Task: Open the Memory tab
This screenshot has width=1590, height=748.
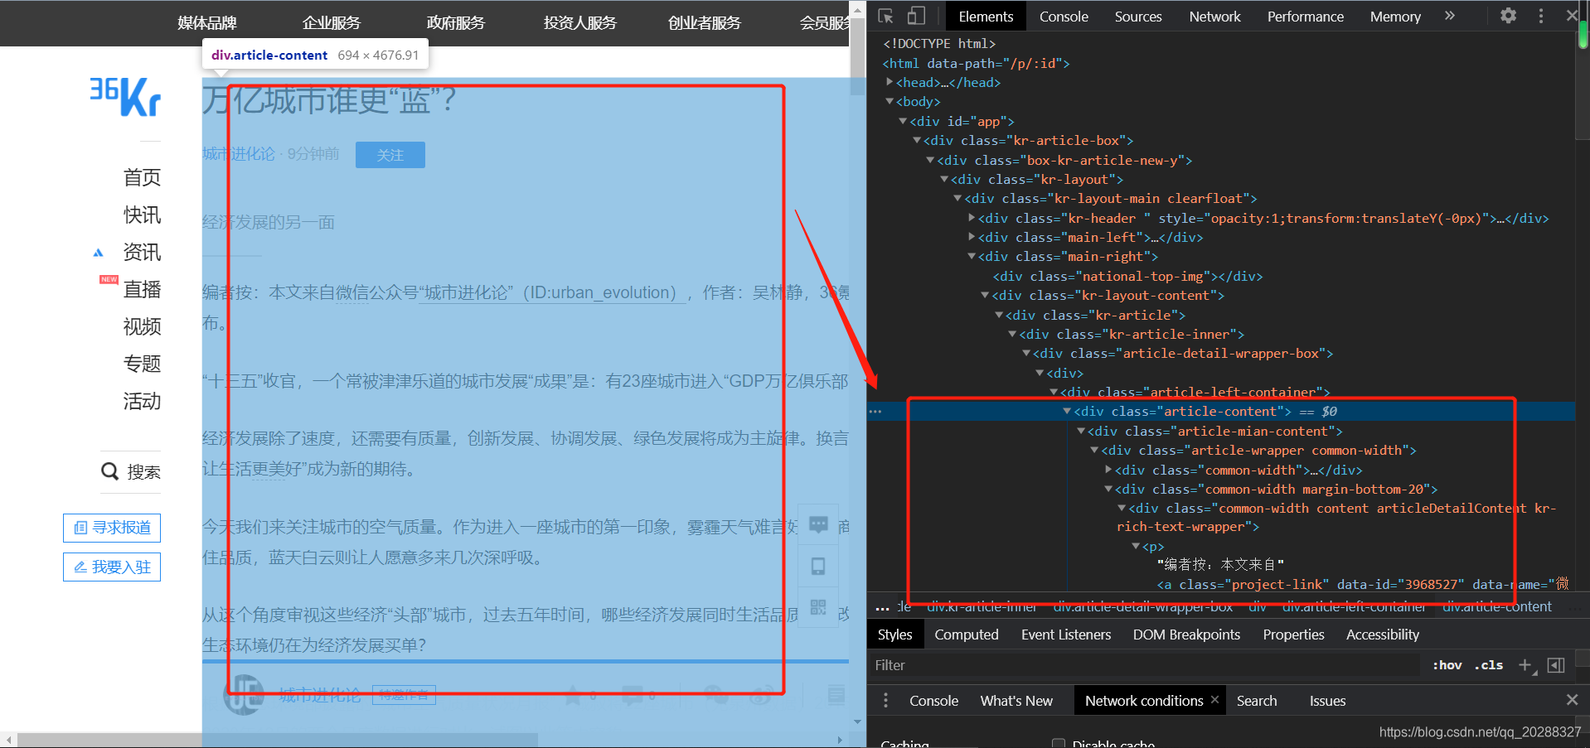Action: 1395,17
